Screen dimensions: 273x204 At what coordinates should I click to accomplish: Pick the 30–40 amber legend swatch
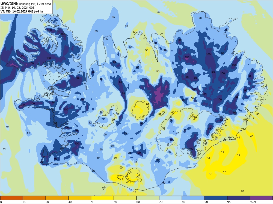pyautogui.click(x=80, y=198)
